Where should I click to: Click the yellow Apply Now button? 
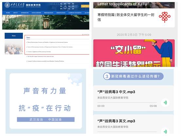pos(85,6)
